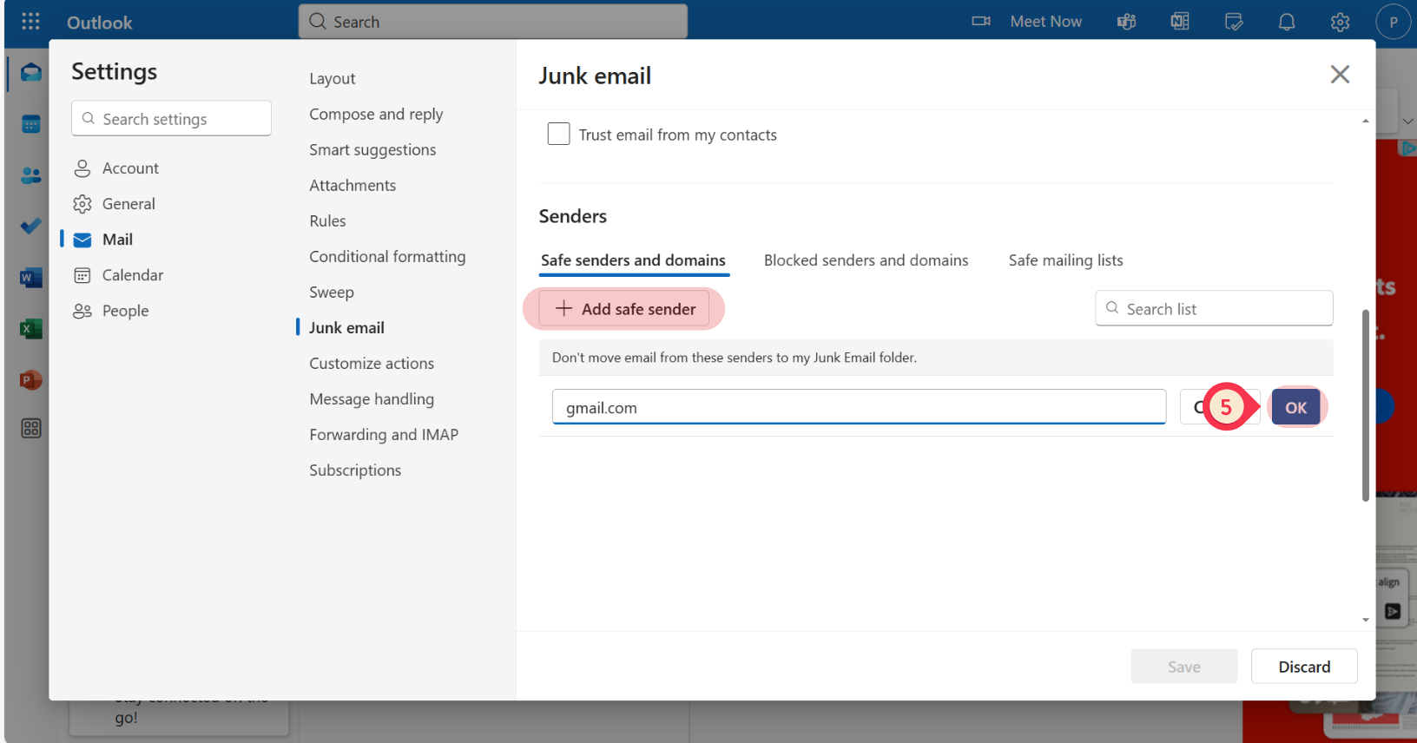This screenshot has height=743, width=1417.
Task: Open To Do checkmark app
Action: tap(31, 227)
